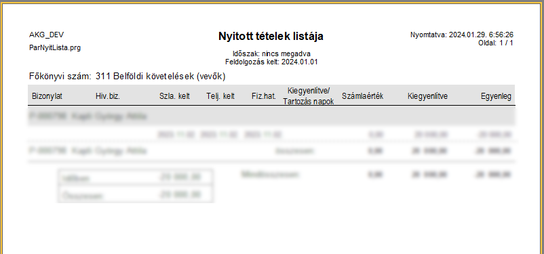The height and width of the screenshot is (254, 544).
Task: Click the "ParNyitLista.prg" program name
Action: point(55,48)
